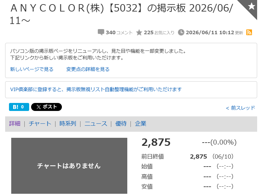Open the 優待 tab
The height and width of the screenshot is (196, 269).
pyautogui.click(x=121, y=123)
